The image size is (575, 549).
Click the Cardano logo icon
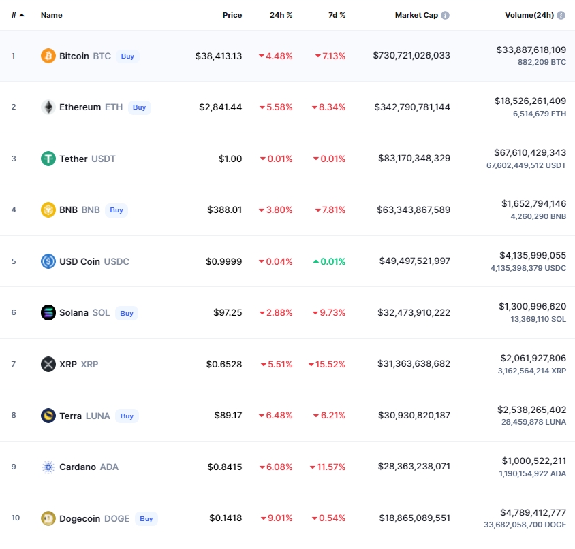[x=48, y=467]
